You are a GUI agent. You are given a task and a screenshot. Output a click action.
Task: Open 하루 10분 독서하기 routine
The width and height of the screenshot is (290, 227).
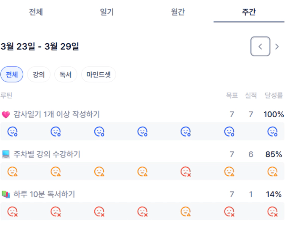[44, 194]
